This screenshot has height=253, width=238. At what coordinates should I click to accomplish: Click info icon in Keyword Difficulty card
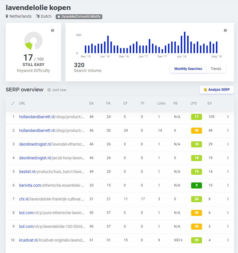(53, 31)
